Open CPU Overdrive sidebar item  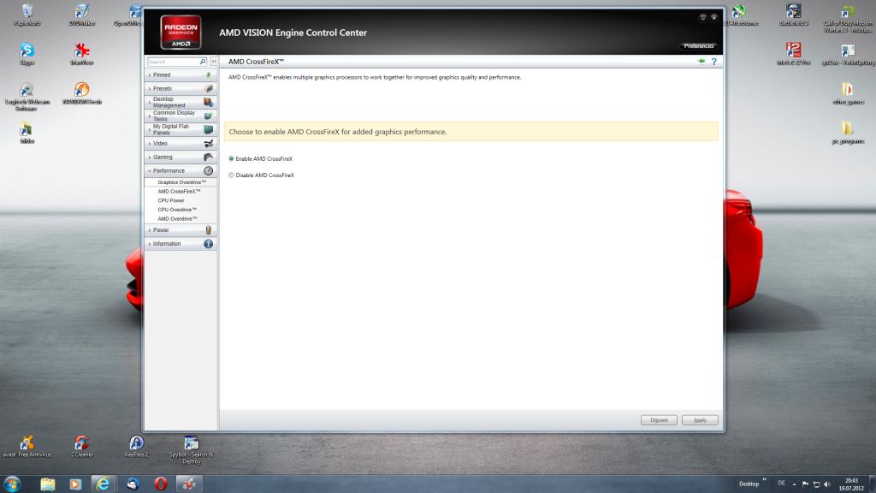[x=177, y=210]
